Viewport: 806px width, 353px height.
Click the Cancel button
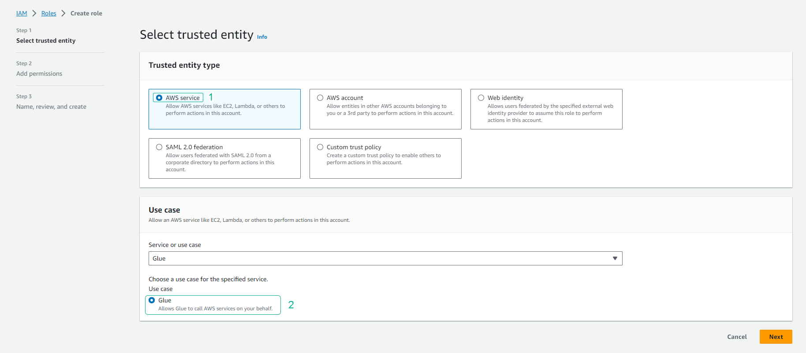click(x=737, y=337)
